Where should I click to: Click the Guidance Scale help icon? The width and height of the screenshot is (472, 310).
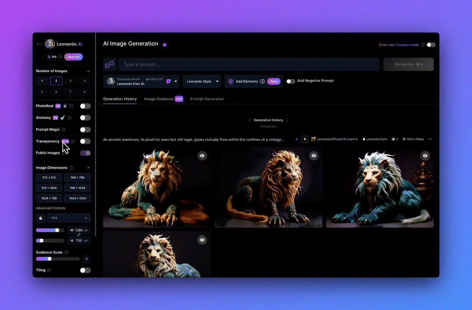click(x=66, y=253)
